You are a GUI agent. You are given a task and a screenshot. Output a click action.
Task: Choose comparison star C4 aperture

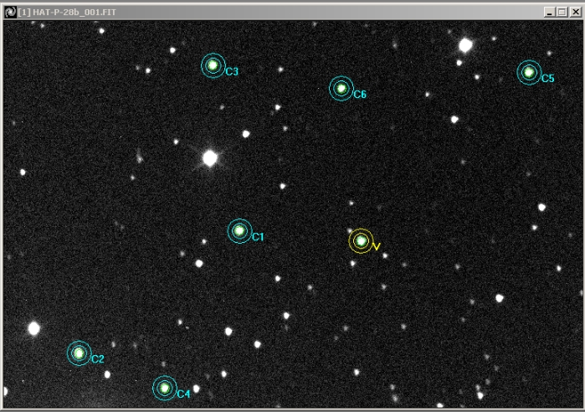(165, 388)
